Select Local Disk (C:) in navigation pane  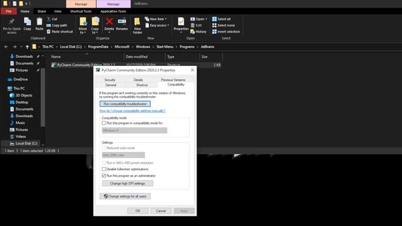pyautogui.click(x=23, y=144)
